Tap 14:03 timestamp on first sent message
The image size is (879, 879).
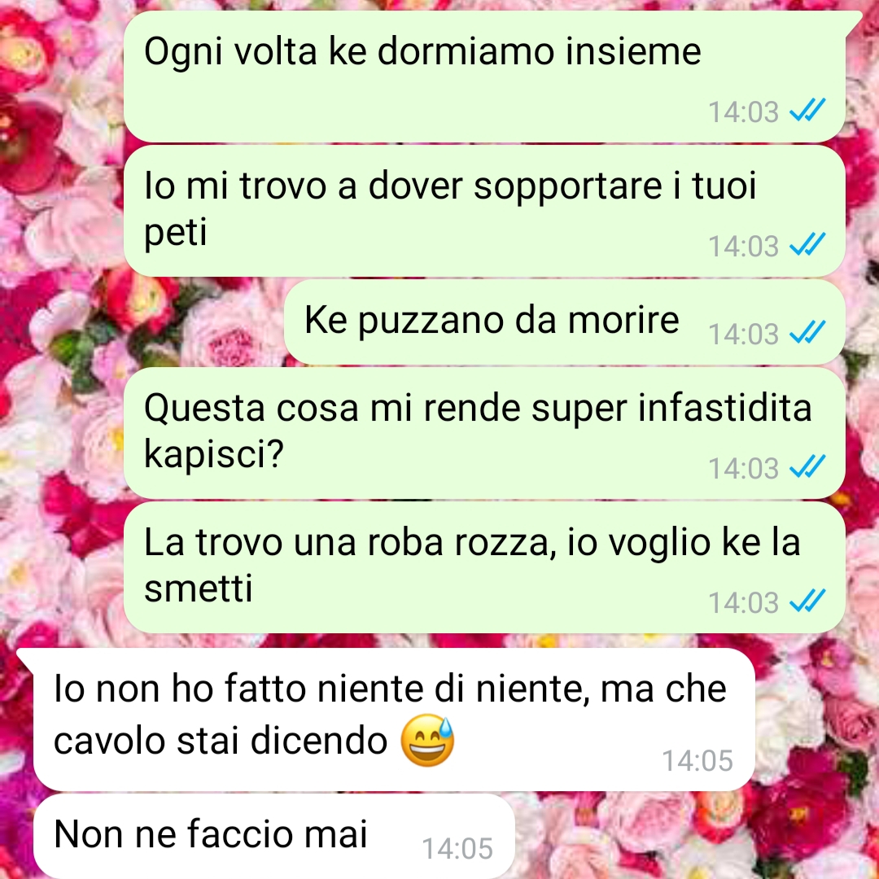pyautogui.click(x=743, y=112)
